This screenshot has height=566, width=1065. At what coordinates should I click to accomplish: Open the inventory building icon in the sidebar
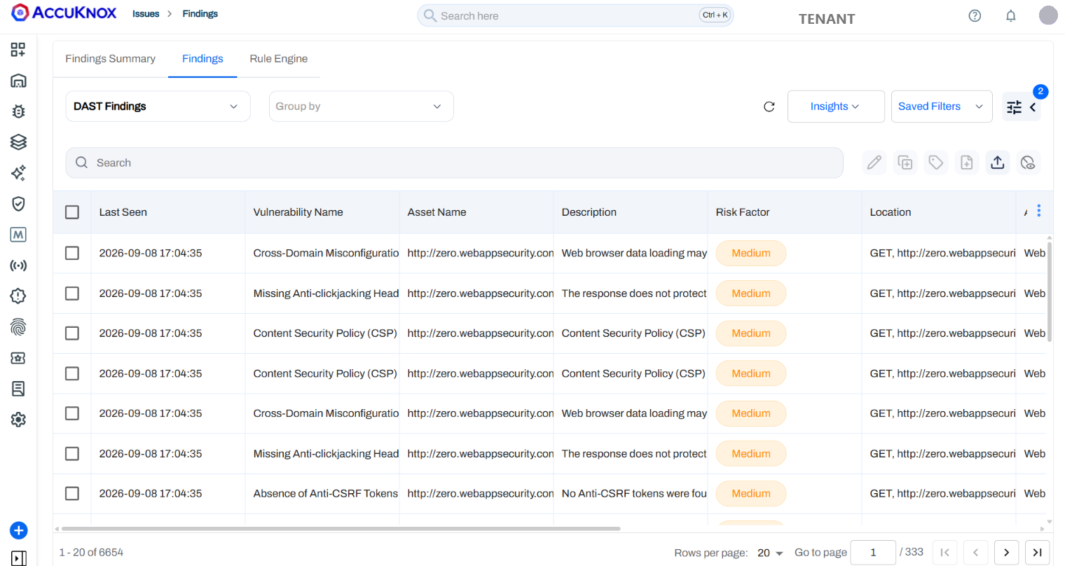18,81
